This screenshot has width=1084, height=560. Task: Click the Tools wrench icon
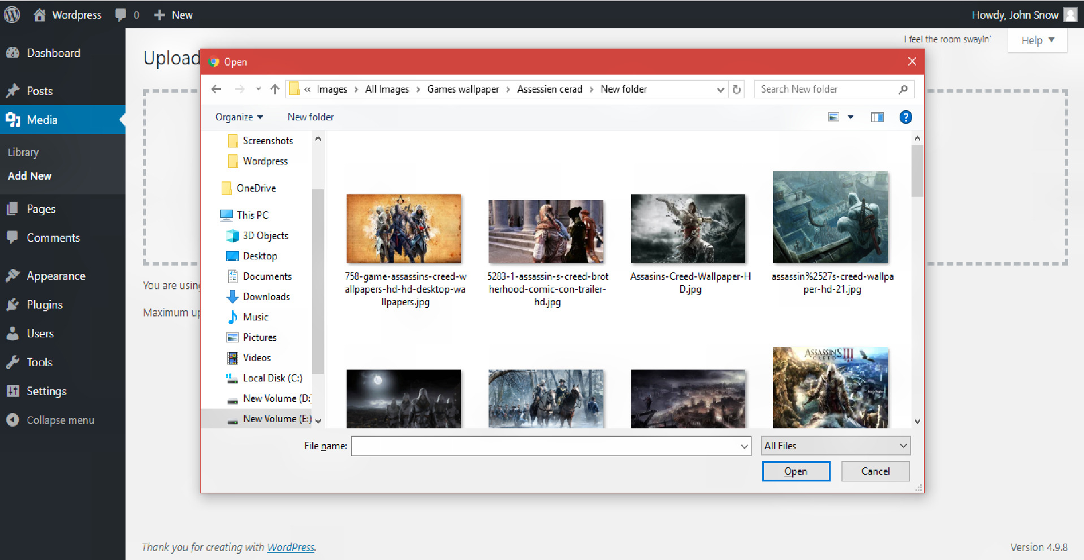coord(12,362)
